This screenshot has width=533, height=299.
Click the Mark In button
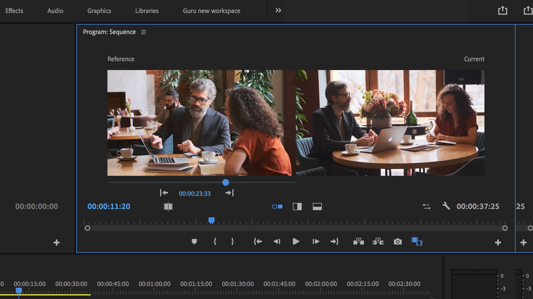click(x=215, y=242)
